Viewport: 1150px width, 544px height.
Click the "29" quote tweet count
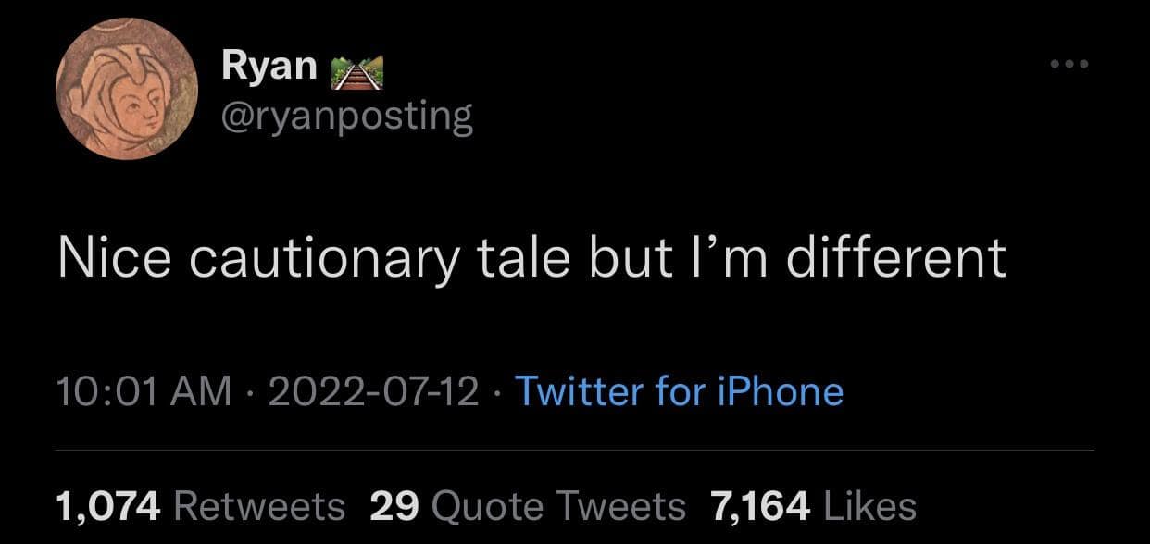click(x=394, y=506)
